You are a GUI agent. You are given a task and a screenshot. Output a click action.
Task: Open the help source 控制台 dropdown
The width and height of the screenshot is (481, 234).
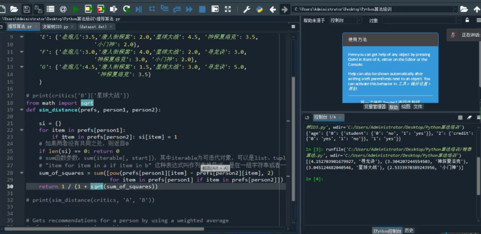point(345,20)
